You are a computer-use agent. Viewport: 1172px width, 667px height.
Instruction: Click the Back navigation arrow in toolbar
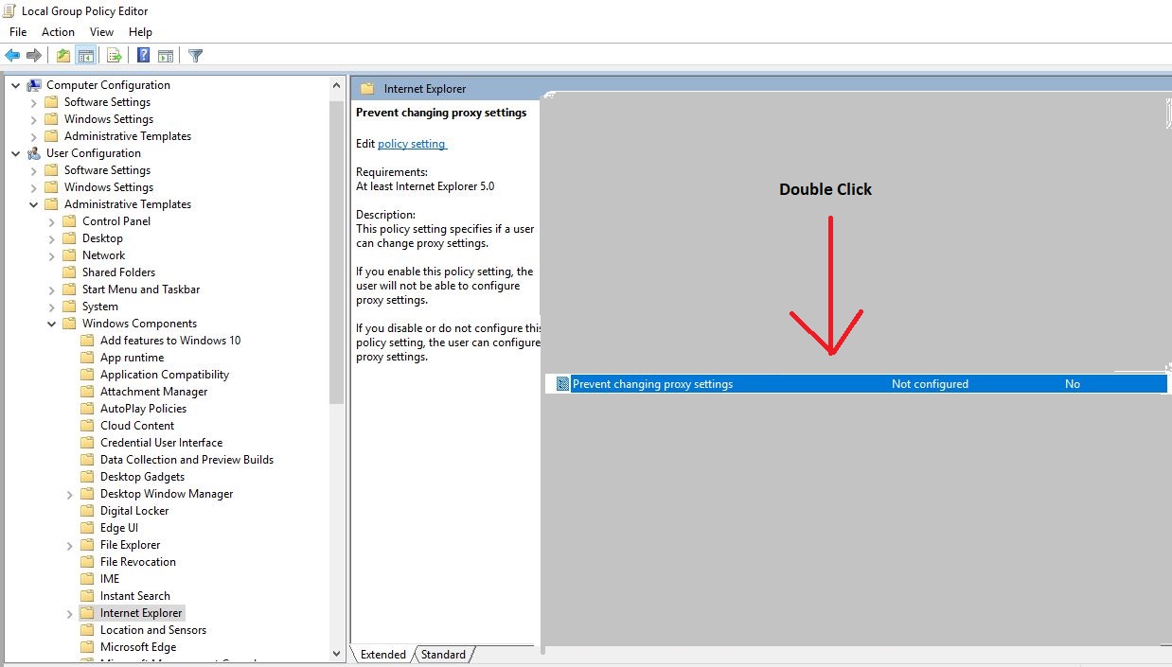11,55
